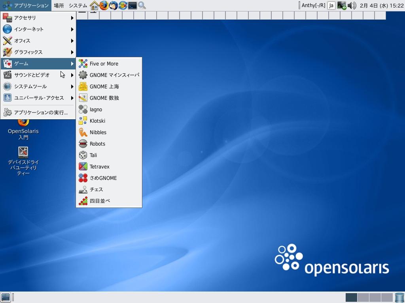Open the network monitor tray icon
The image size is (405, 303).
pyautogui.click(x=341, y=6)
